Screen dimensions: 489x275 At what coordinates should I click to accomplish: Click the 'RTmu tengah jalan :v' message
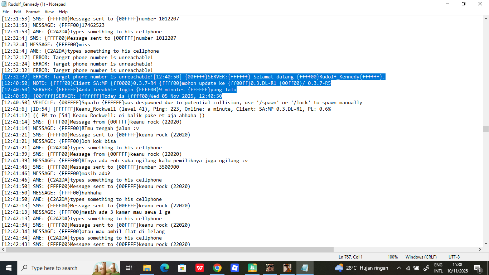(70, 128)
